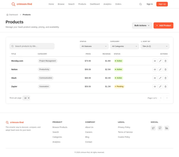The width and height of the screenshot is (179, 157).
Task: Click the home icon in breadcrumb
Action: (x=7, y=15)
